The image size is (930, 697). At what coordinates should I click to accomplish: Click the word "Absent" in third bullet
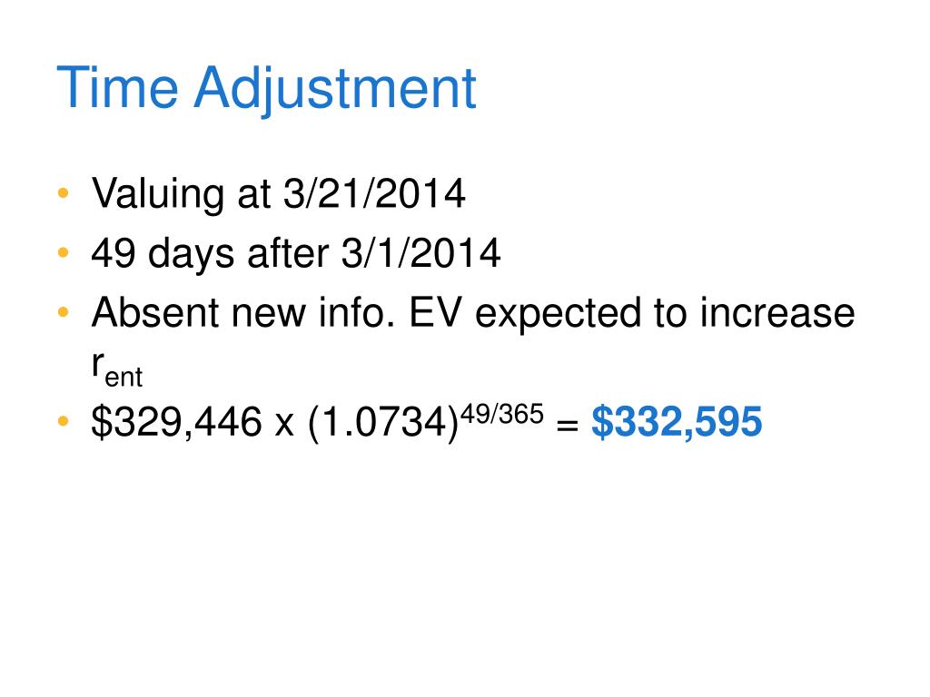[153, 315]
